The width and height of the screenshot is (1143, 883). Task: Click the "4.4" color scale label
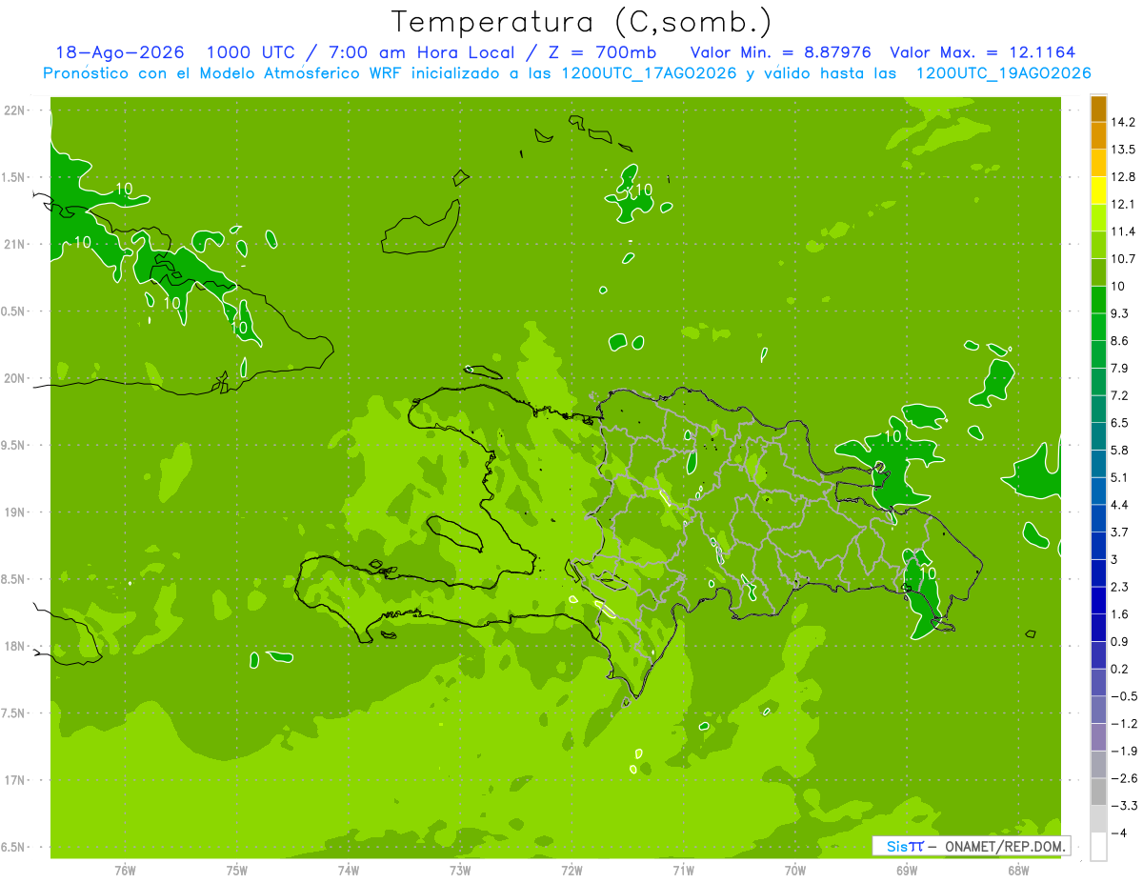click(1120, 505)
